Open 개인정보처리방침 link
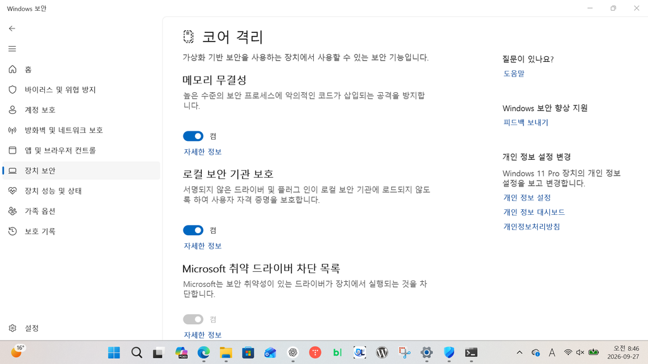Image resolution: width=648 pixels, height=364 pixels. pyautogui.click(x=532, y=227)
